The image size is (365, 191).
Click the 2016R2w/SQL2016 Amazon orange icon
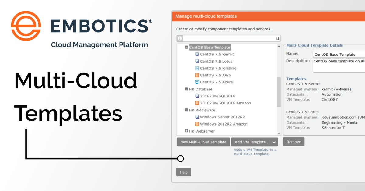[x=197, y=103]
